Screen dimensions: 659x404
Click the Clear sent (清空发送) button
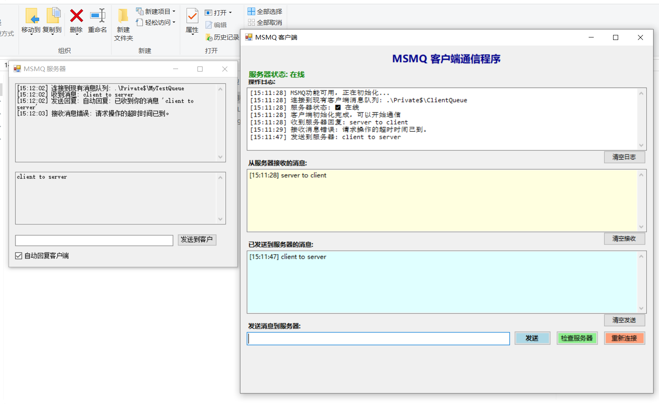pos(624,320)
